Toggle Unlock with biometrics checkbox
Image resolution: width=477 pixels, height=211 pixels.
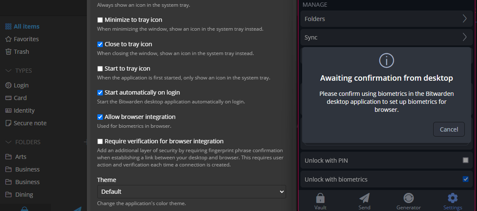pos(466,179)
